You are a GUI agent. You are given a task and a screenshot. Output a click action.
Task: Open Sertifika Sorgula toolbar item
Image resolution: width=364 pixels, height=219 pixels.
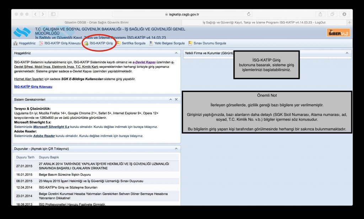(131, 43)
